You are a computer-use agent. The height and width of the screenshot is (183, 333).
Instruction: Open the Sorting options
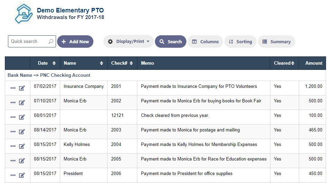pos(240,42)
